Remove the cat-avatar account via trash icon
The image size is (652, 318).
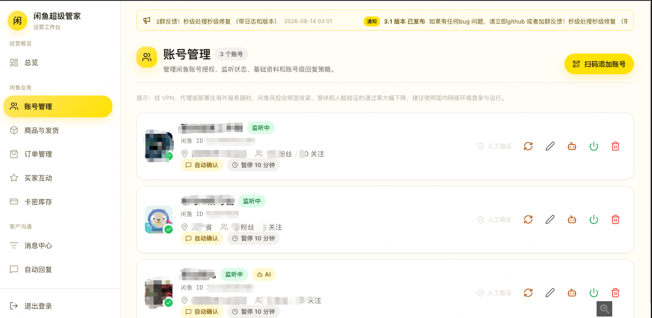(x=615, y=219)
